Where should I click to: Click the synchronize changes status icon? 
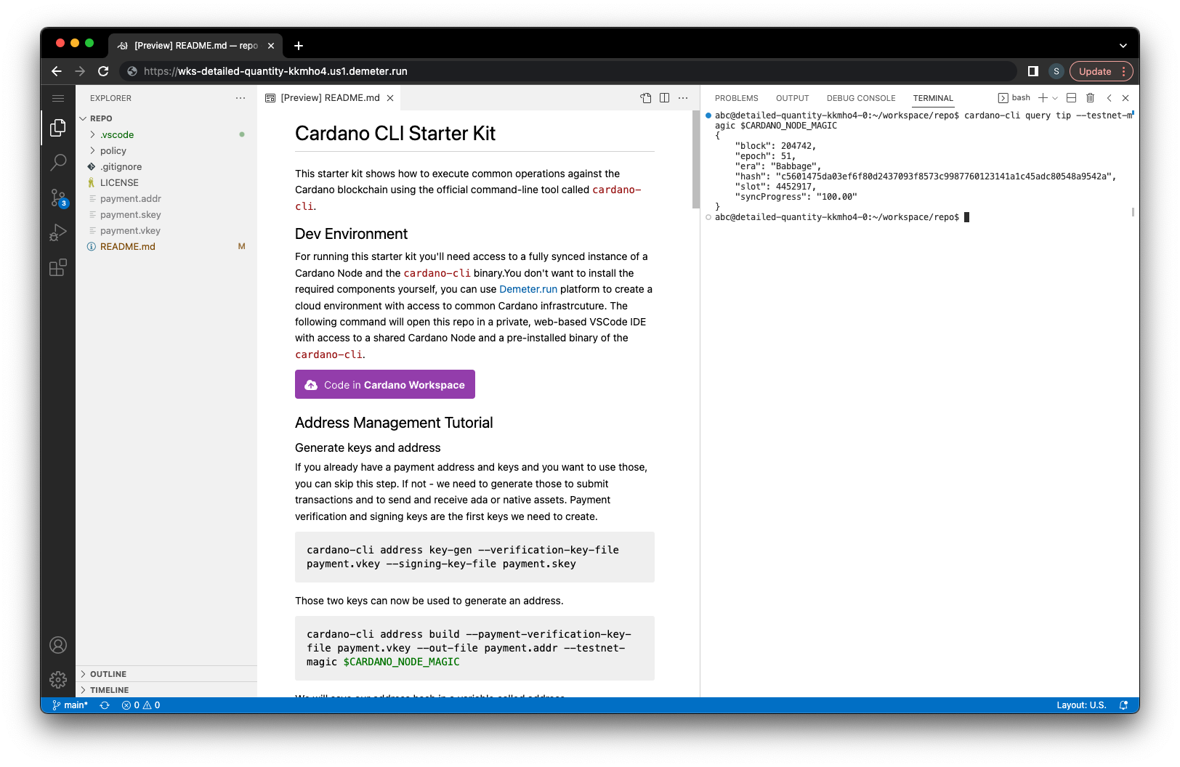pos(105,705)
